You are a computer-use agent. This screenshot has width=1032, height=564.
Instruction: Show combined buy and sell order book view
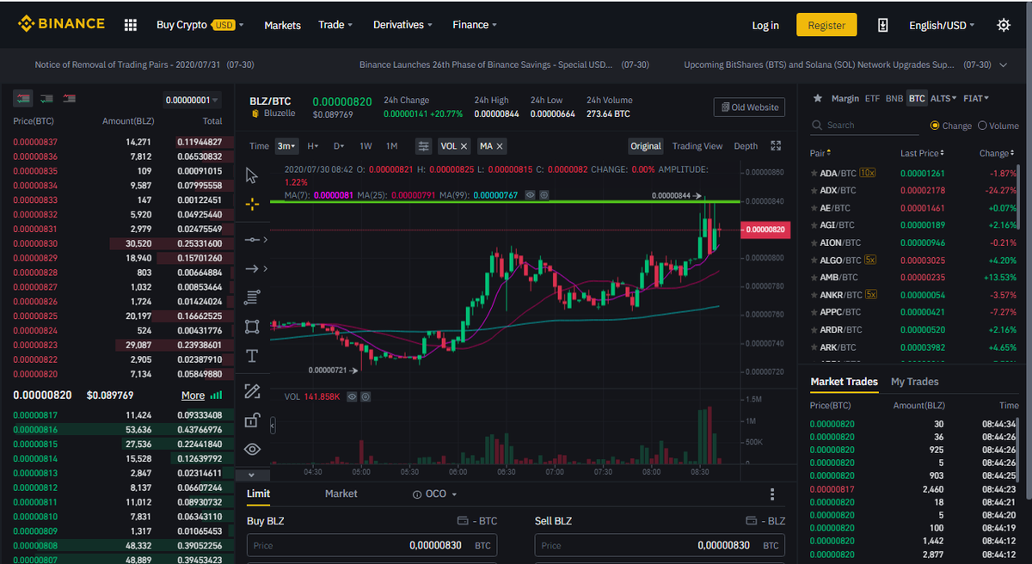pos(23,99)
